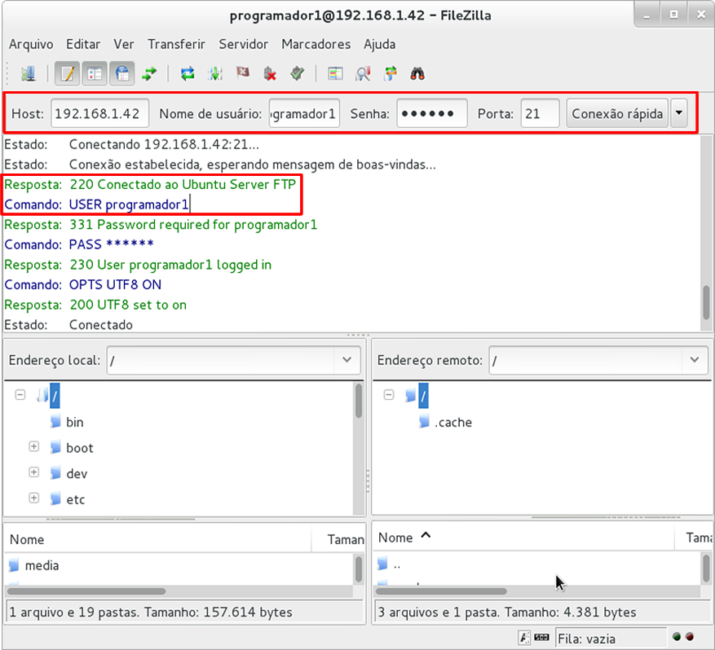
Task: Click the Senha password field
Action: click(x=432, y=113)
